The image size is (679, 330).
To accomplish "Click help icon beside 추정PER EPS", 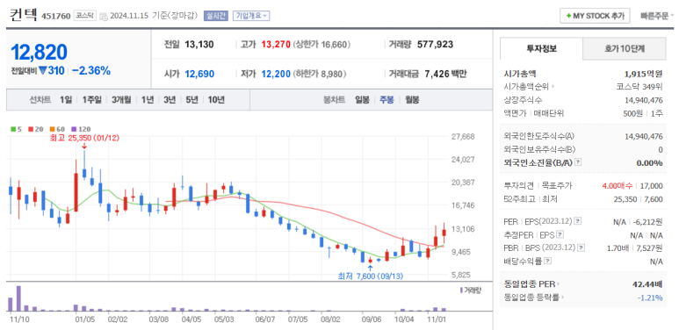I will tap(560, 235).
